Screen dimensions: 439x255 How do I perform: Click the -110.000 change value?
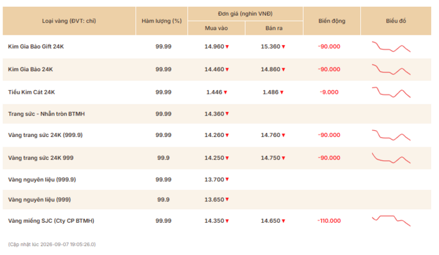[329, 221]
